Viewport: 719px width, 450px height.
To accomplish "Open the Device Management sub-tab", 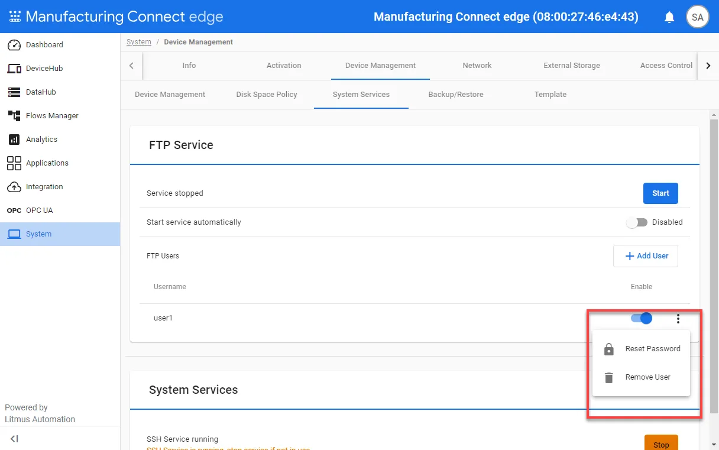I will (x=170, y=95).
